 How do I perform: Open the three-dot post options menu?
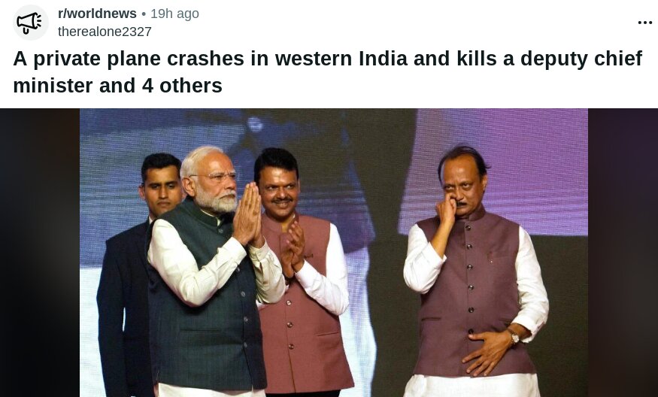pyautogui.click(x=644, y=23)
